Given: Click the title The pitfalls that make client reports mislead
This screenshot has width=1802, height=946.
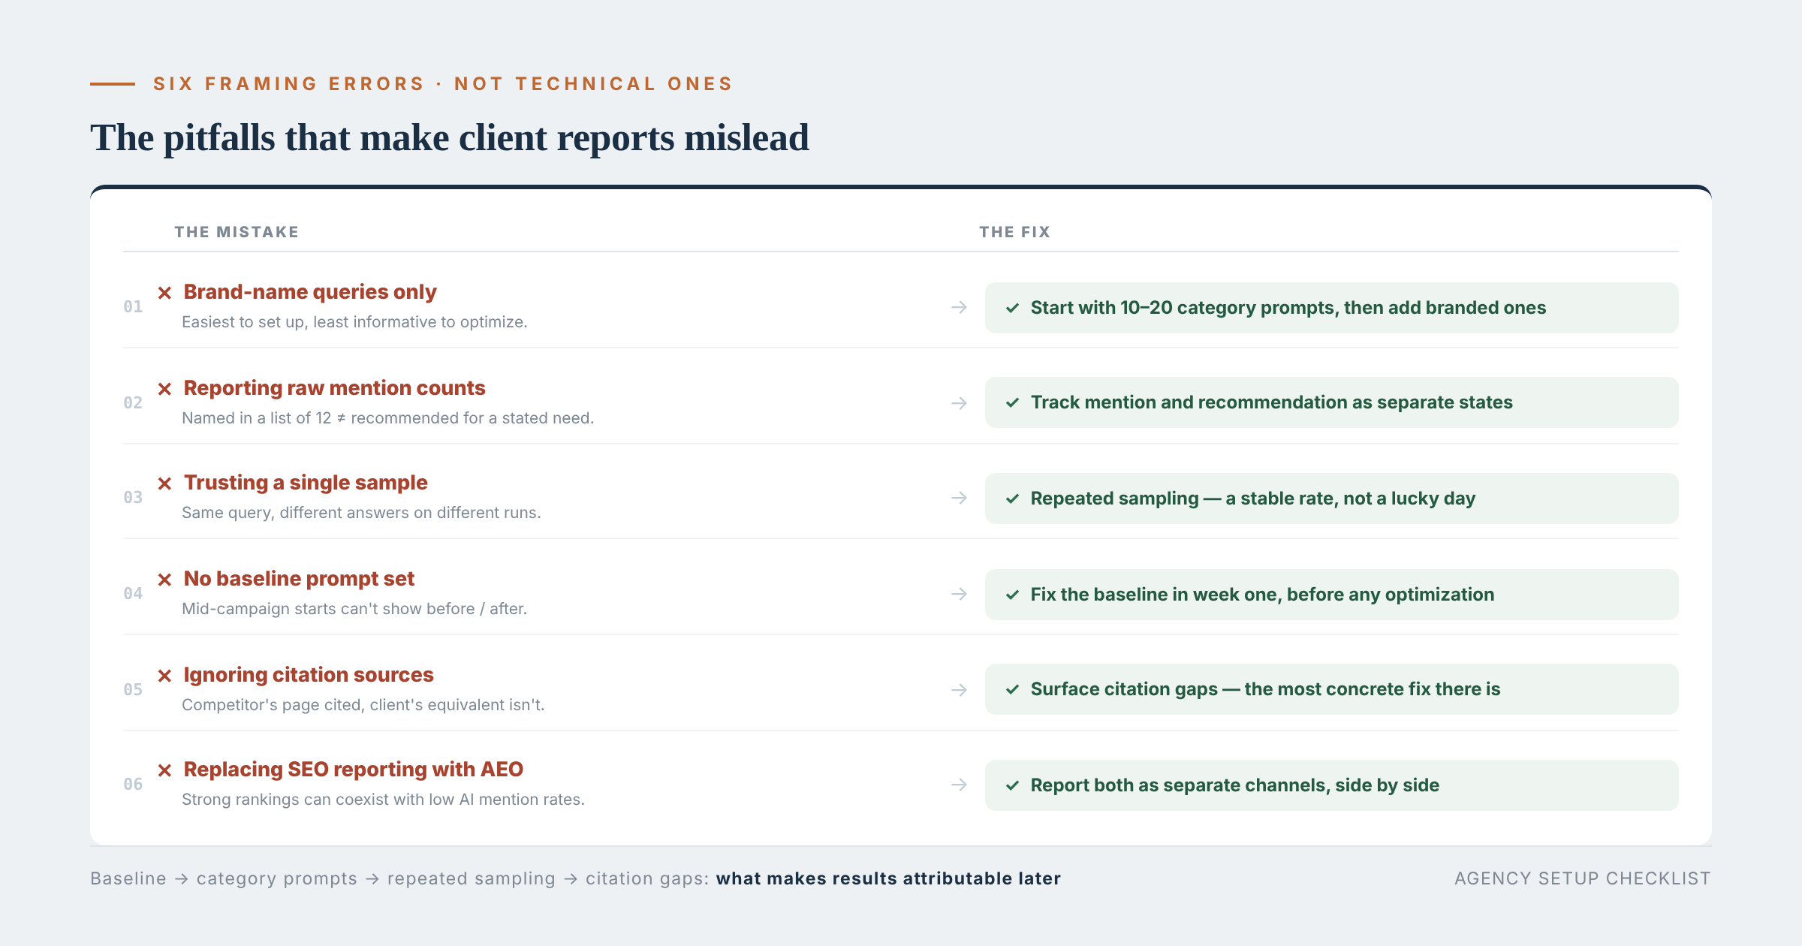Looking at the screenshot, I should click(x=450, y=138).
